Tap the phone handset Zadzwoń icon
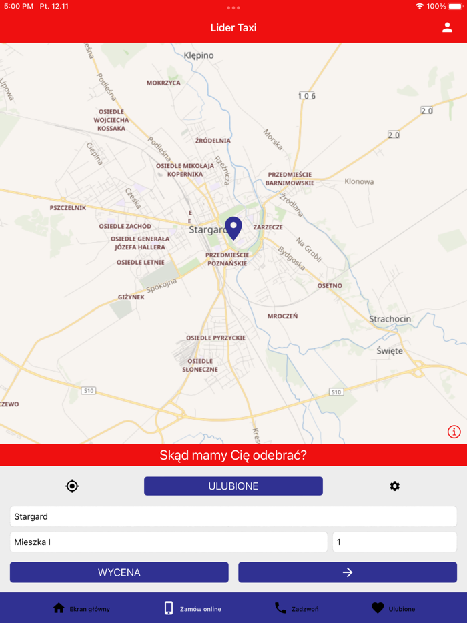This screenshot has height=623, width=467. click(x=280, y=608)
